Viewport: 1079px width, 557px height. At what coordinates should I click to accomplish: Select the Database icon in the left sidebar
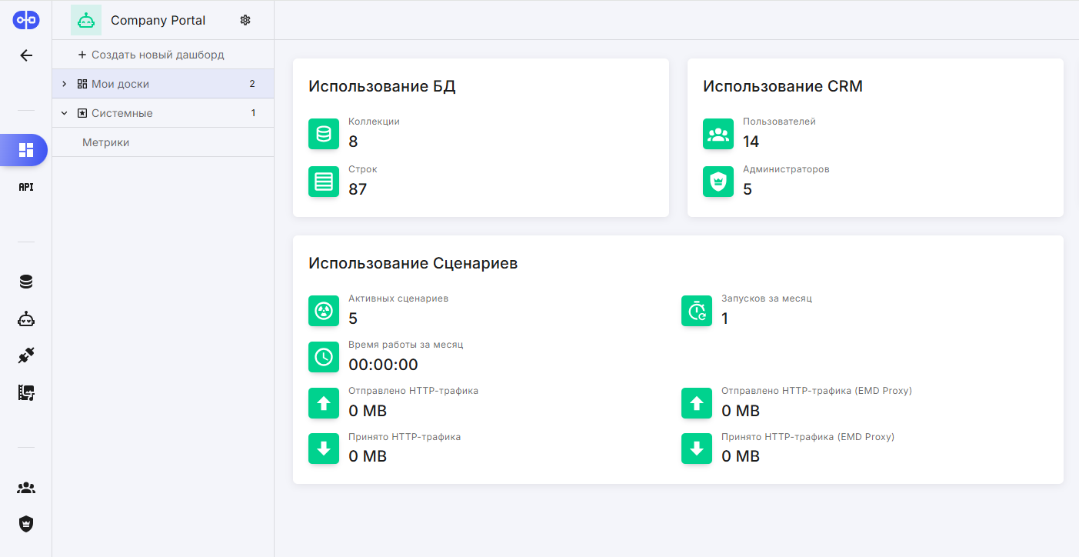pyautogui.click(x=25, y=281)
